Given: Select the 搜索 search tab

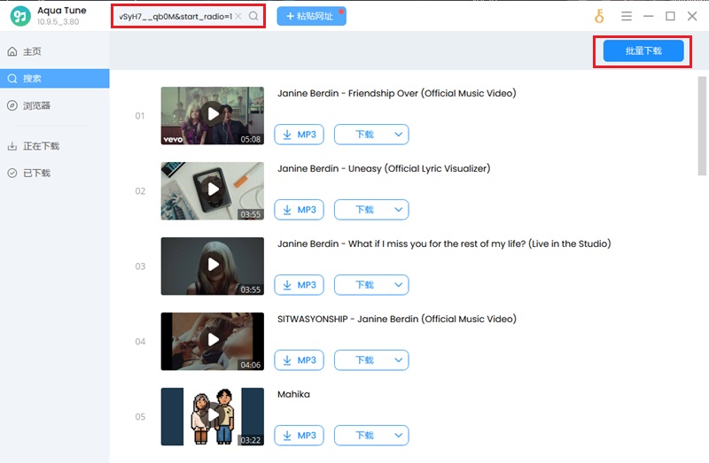Looking at the screenshot, I should coord(55,79).
